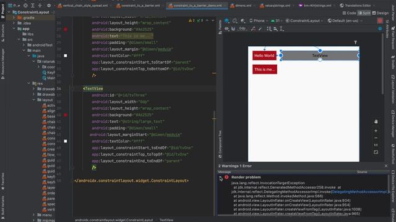This screenshot has height=222, width=396.
Task: Click the night mode icon in design toolbar
Action: [x=243, y=20]
